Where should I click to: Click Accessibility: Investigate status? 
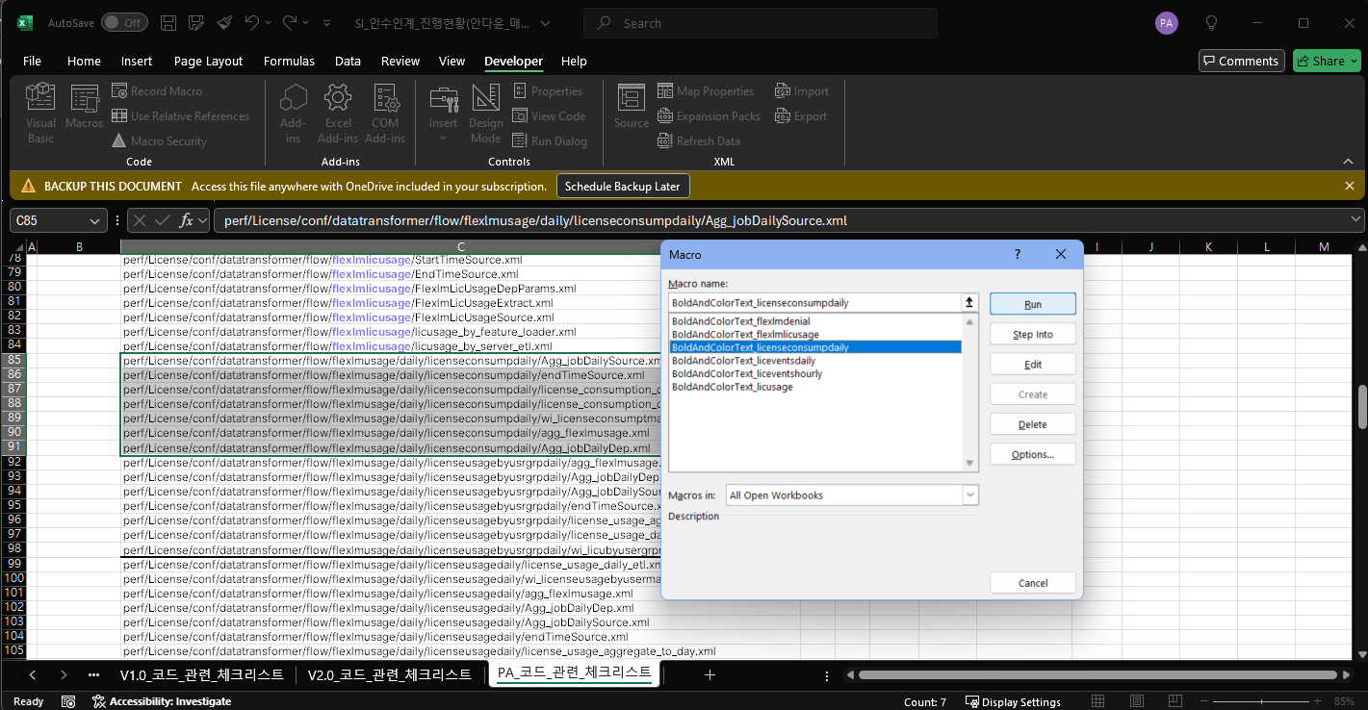pos(162,701)
